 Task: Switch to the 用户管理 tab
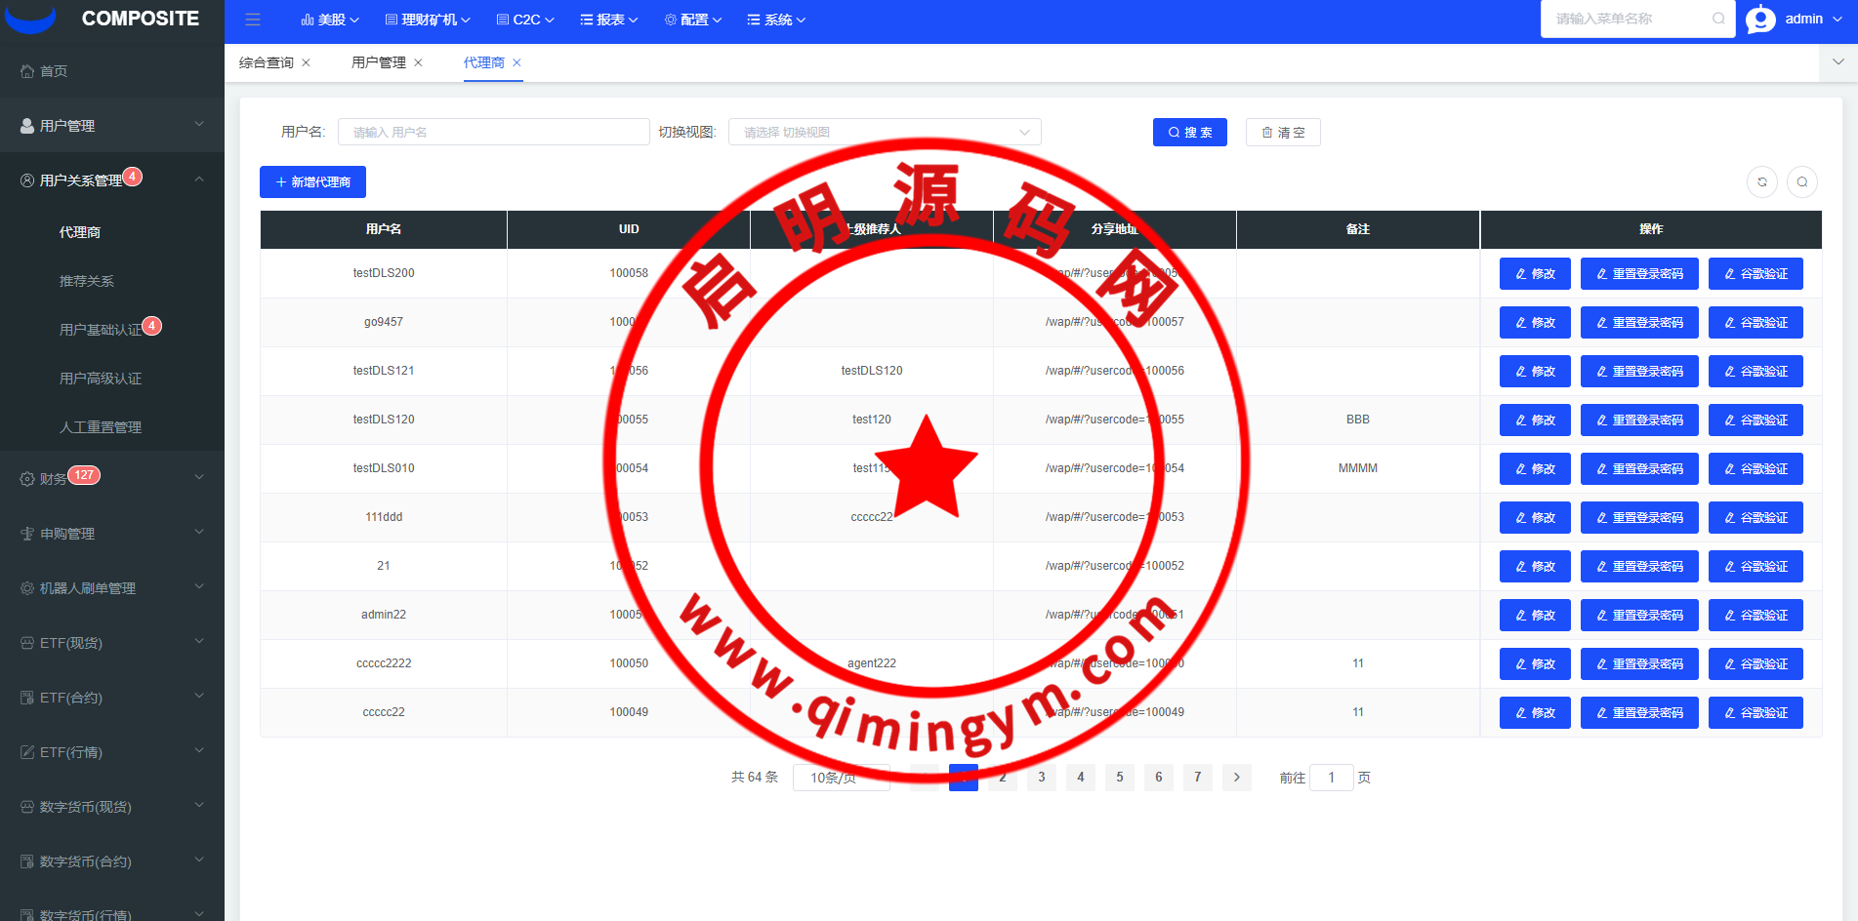pos(379,62)
